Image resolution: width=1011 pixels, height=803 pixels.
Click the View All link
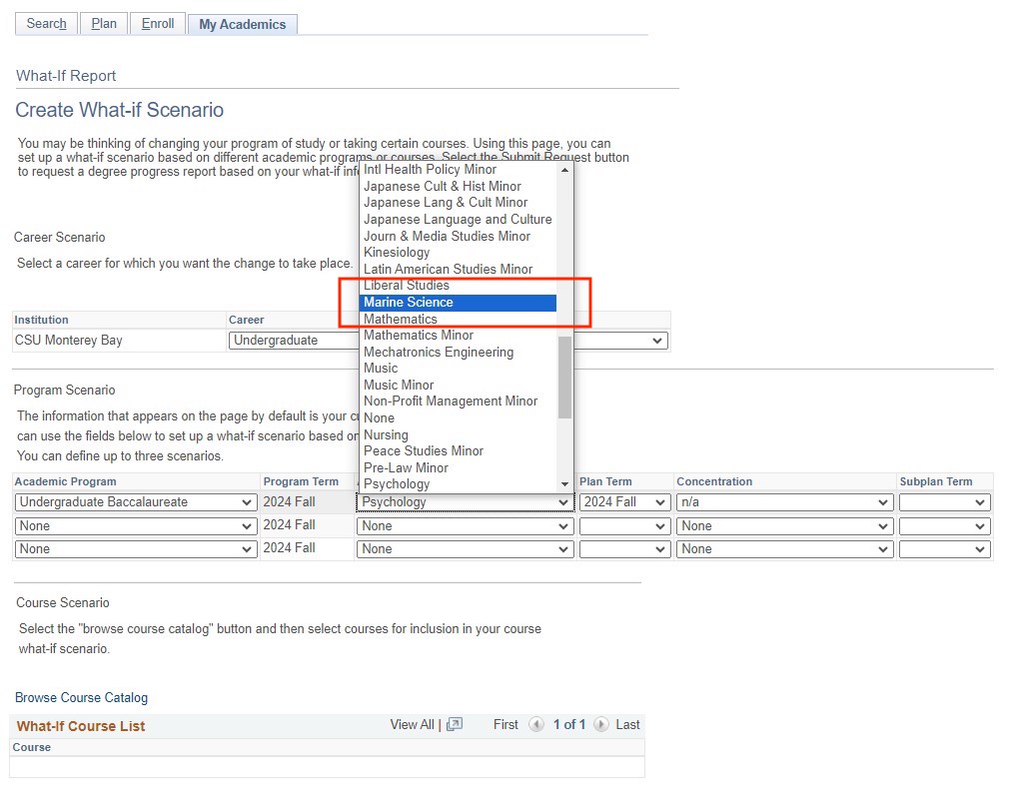[x=412, y=725]
